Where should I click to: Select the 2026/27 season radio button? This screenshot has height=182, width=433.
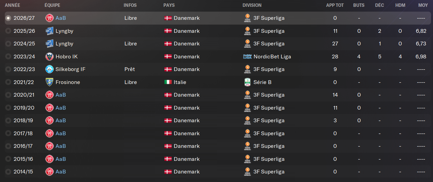click(8, 18)
